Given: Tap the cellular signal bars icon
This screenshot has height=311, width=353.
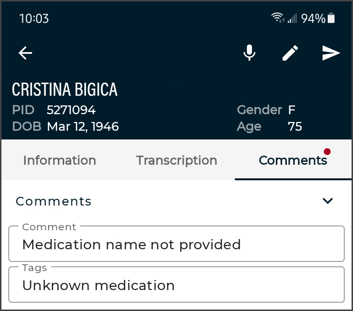Looking at the screenshot, I should [x=292, y=18].
